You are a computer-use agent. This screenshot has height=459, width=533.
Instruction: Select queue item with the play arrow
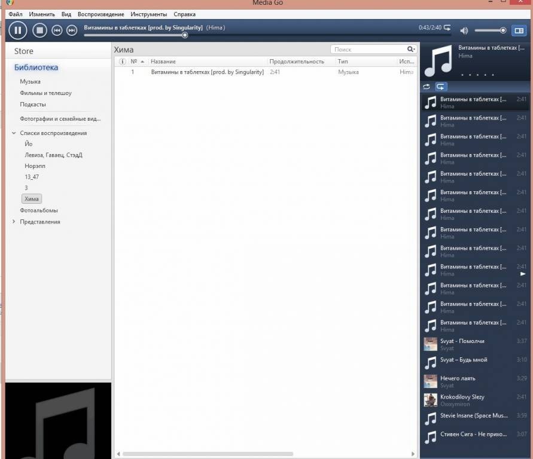(x=475, y=270)
